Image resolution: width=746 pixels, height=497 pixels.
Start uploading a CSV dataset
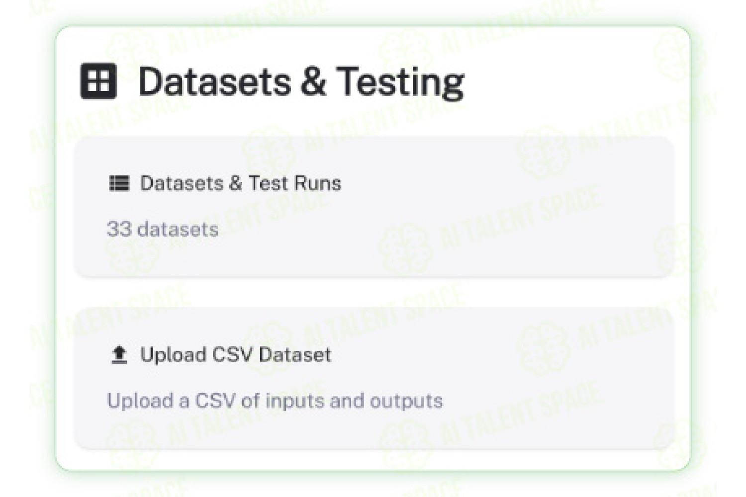374,378
